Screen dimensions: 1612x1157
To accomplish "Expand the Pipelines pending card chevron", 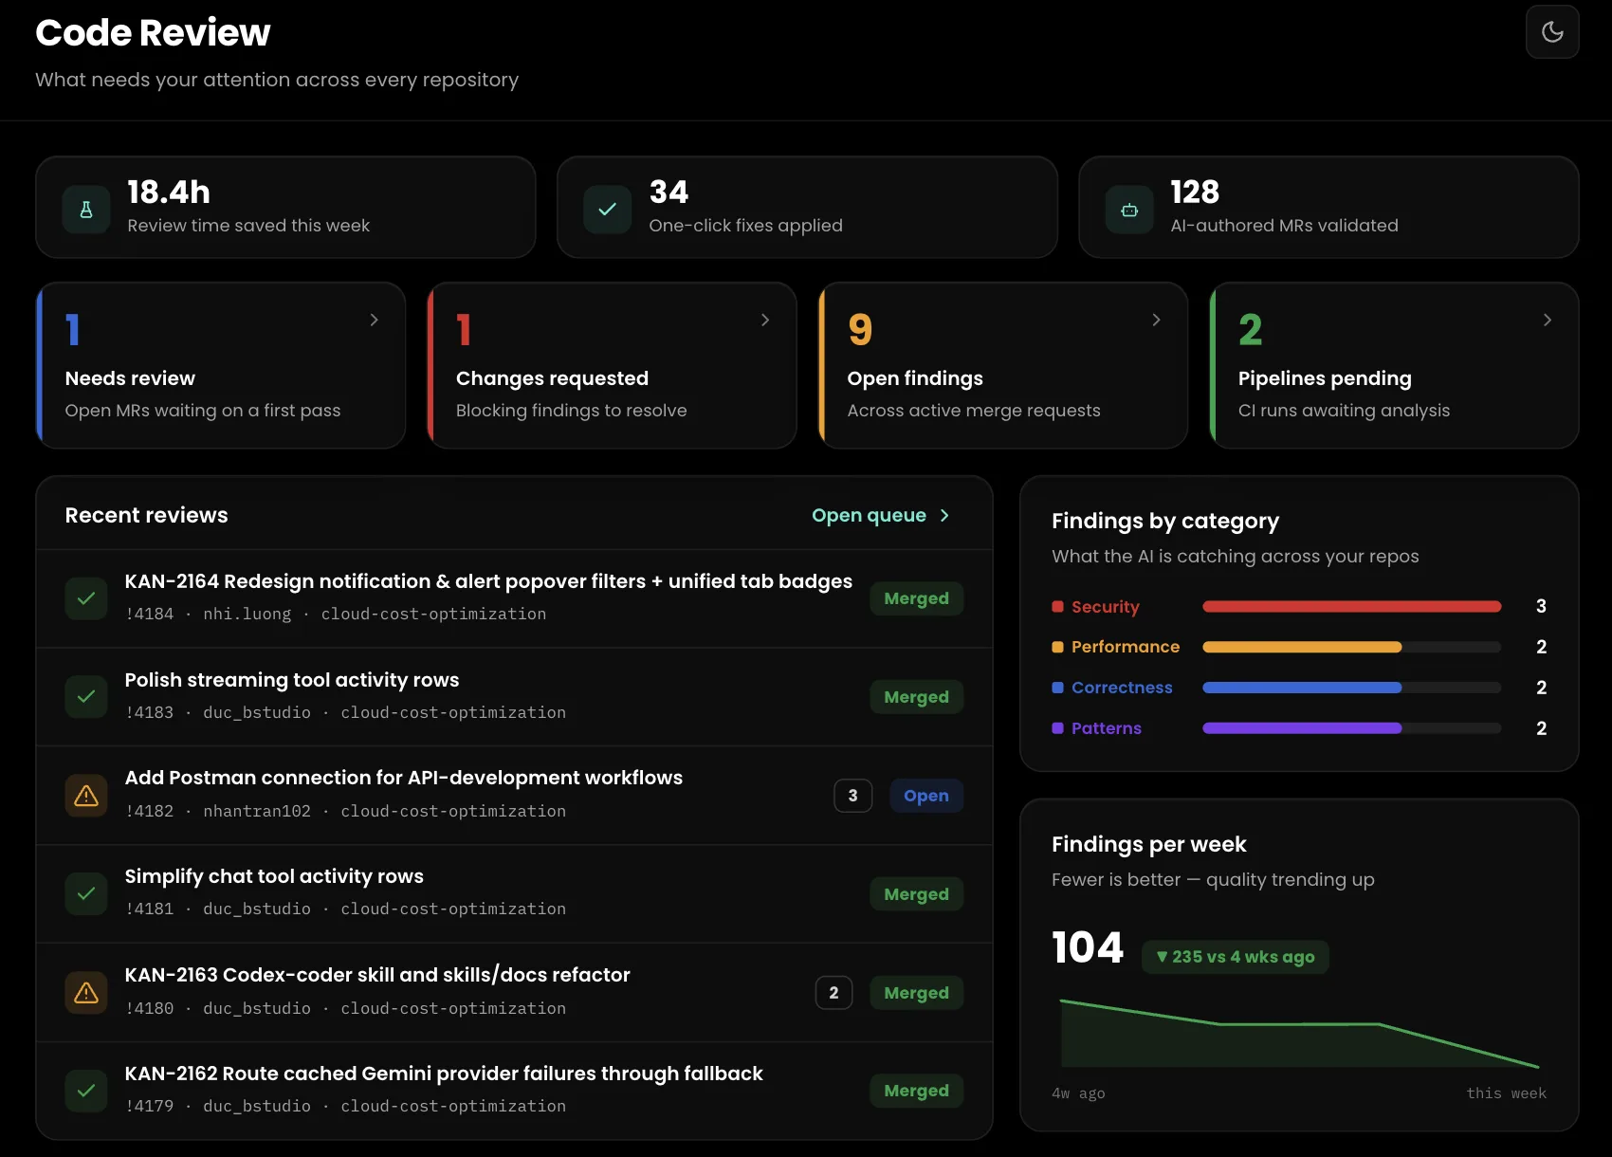I will tap(1548, 320).
